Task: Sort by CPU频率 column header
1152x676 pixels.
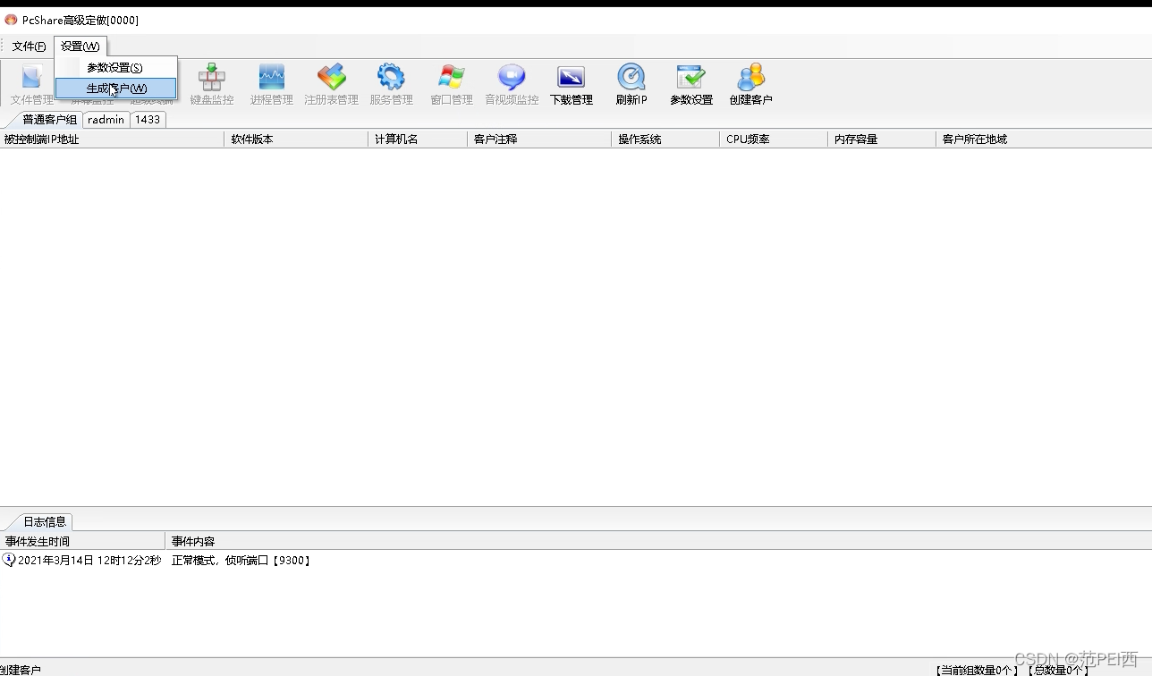Action: pyautogui.click(x=774, y=139)
